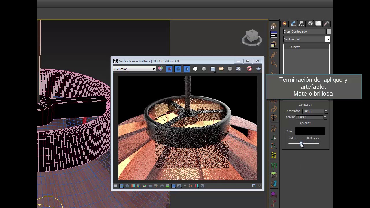Image resolution: width=370 pixels, height=208 pixels.
Task: Toggle the LUT correction icon
Action: [x=179, y=186]
